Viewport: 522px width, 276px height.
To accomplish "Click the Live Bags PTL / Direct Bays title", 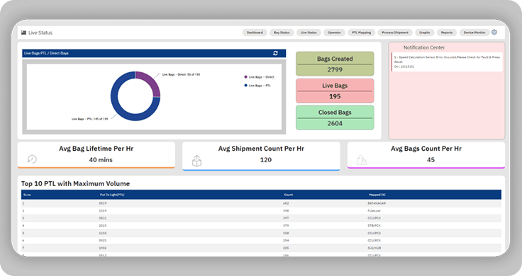I will (x=46, y=53).
